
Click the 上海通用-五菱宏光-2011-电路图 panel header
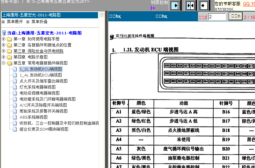pyautogui.click(x=50, y=15)
